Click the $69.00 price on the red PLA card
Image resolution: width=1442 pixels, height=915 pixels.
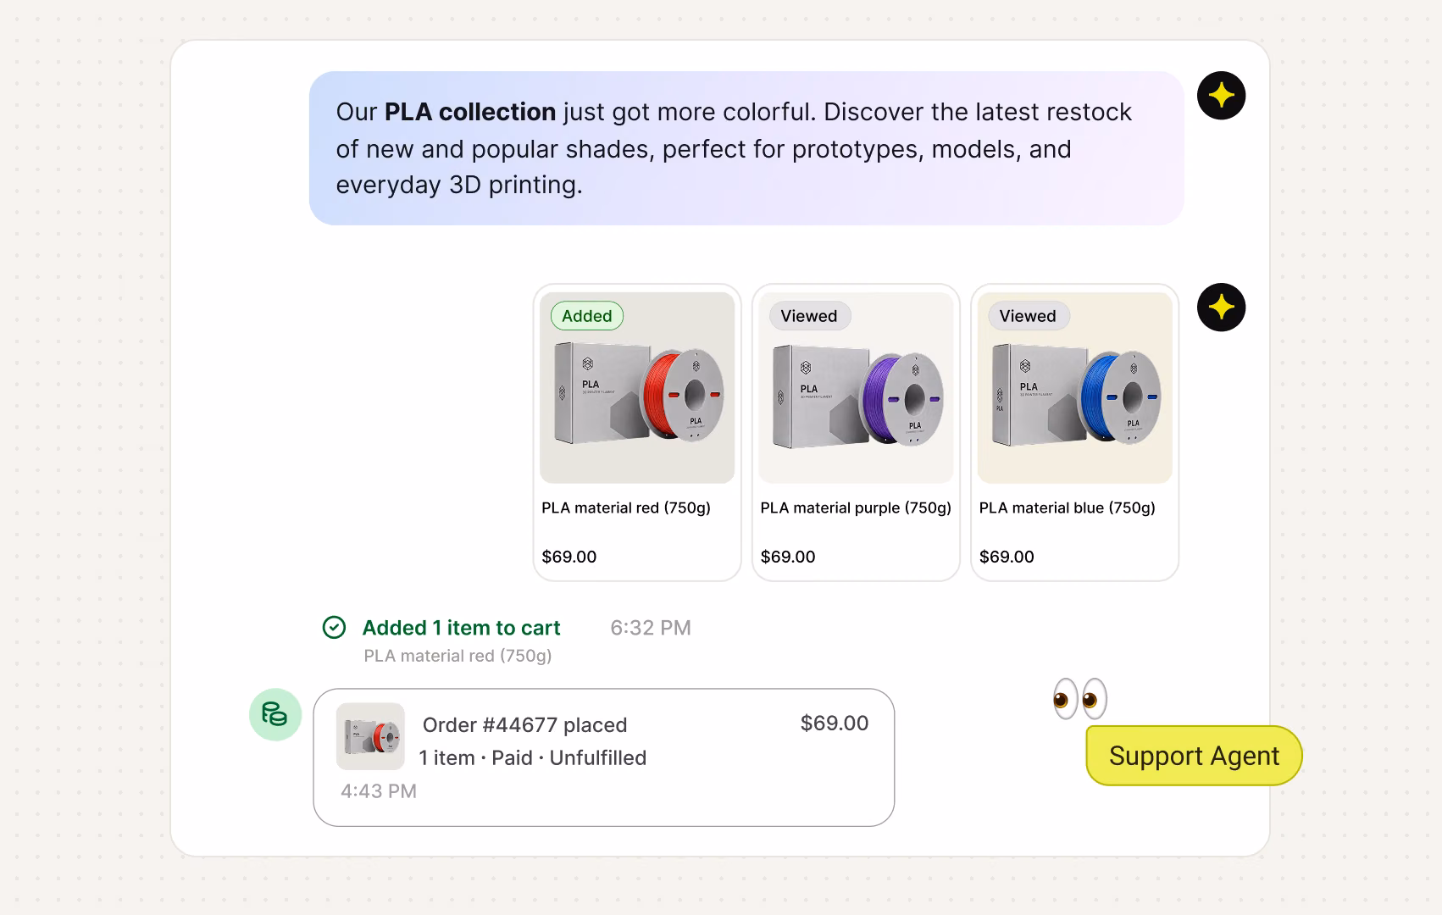tap(569, 557)
